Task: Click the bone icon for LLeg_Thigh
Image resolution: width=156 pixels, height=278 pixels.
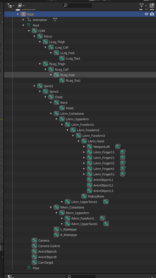Action: click(45, 42)
